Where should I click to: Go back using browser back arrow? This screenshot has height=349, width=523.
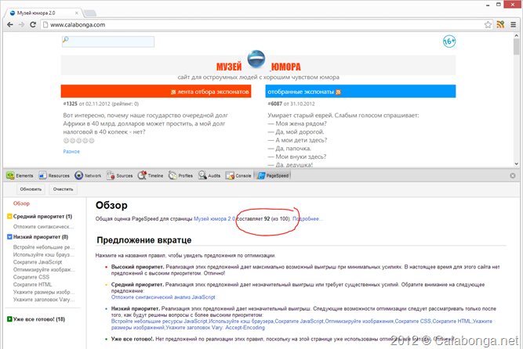click(x=10, y=24)
